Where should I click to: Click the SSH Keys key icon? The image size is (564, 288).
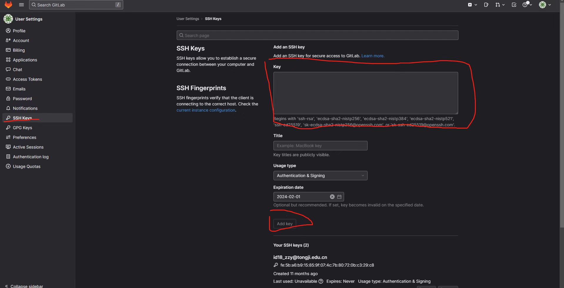[x=8, y=118]
